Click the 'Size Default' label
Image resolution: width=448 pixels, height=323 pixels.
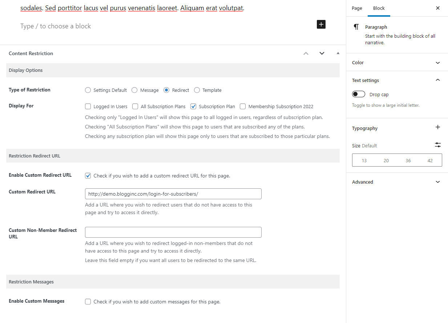(364, 146)
